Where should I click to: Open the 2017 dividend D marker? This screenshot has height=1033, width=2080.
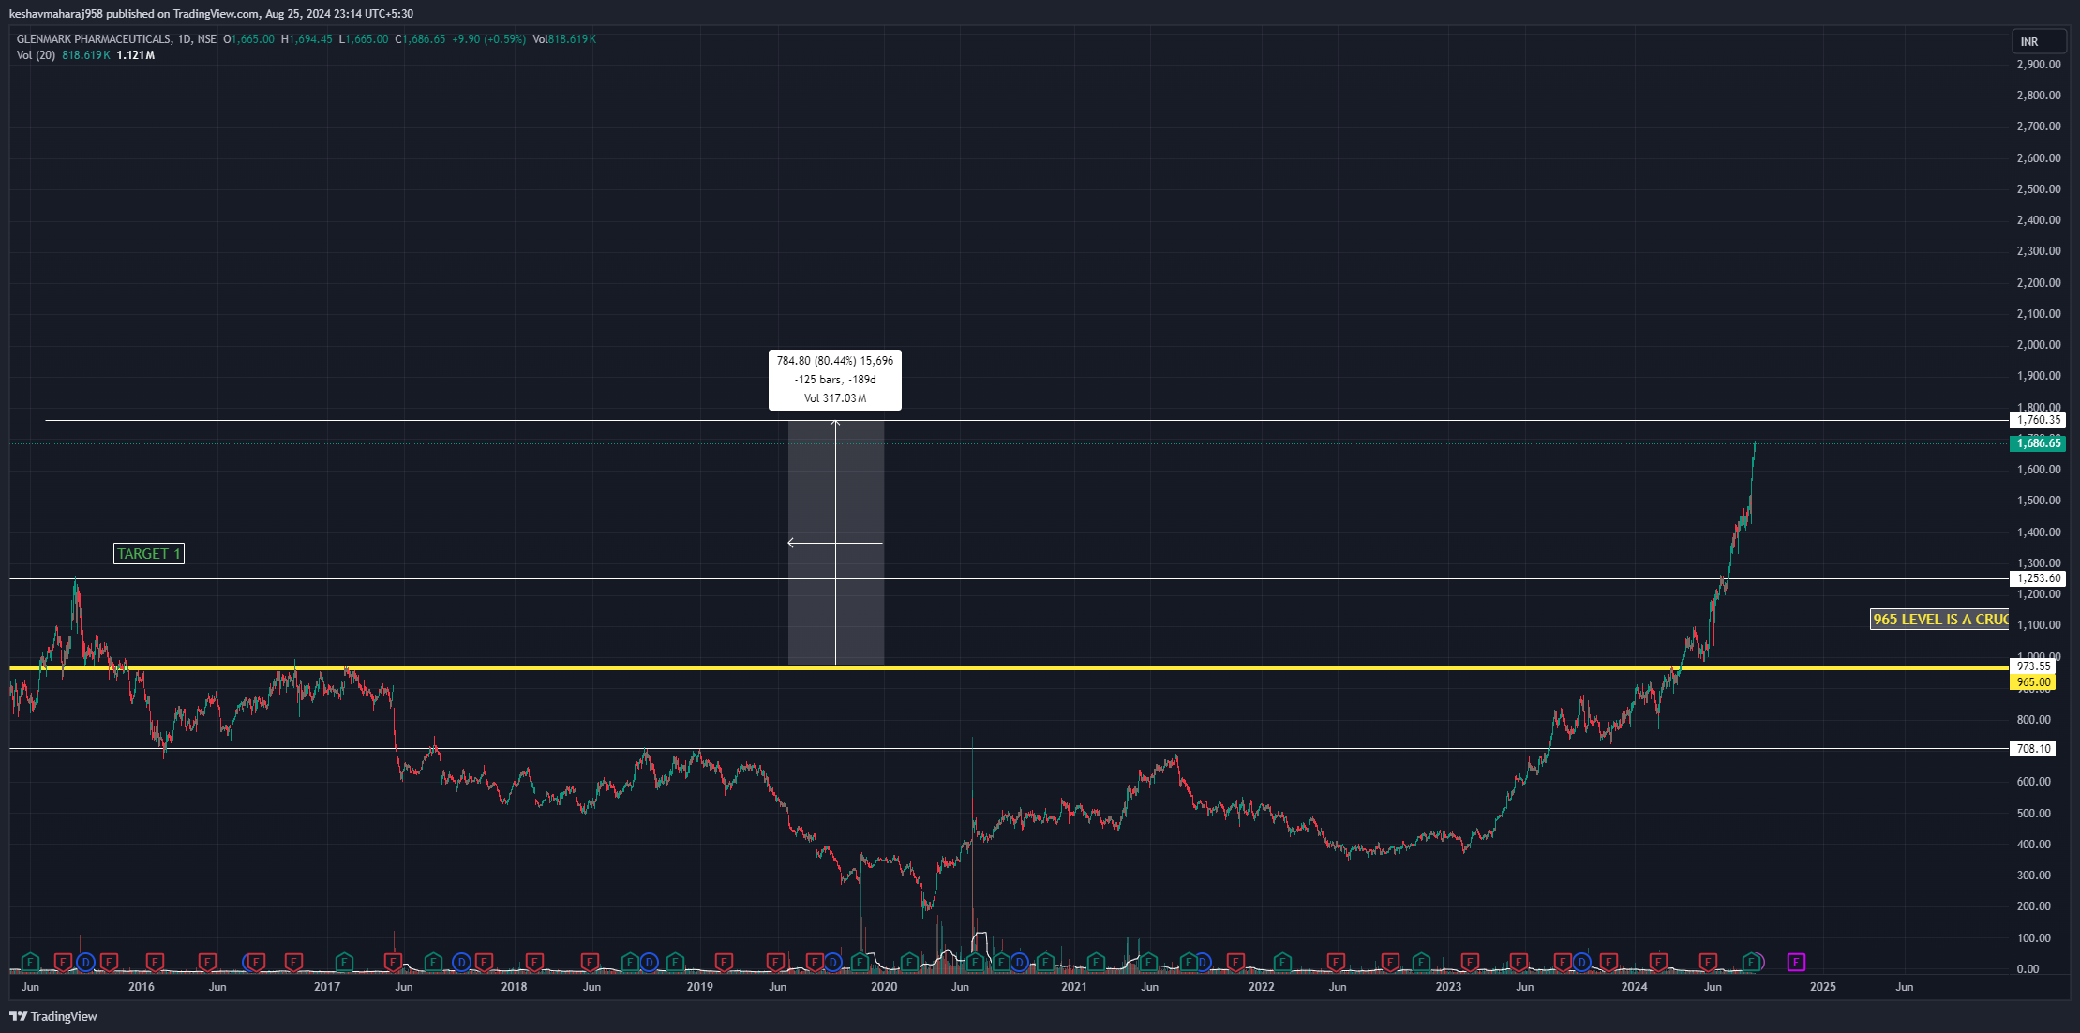461,962
